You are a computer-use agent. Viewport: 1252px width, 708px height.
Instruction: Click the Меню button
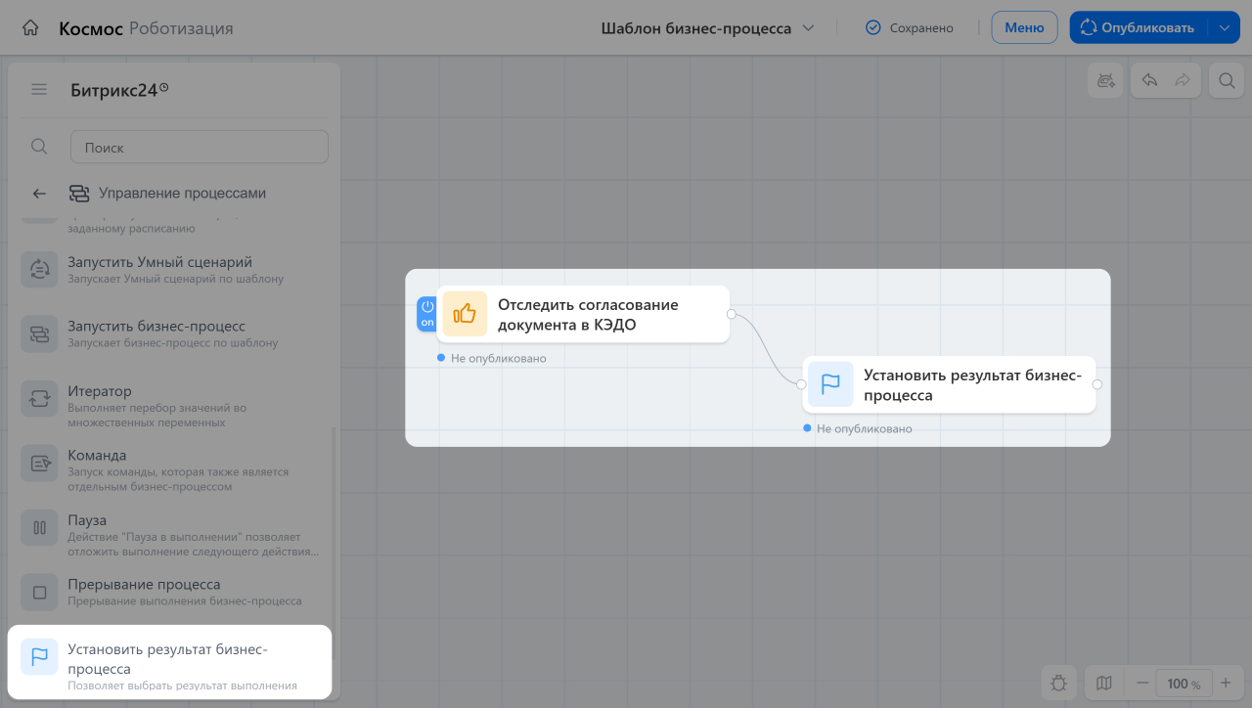[x=1024, y=27]
